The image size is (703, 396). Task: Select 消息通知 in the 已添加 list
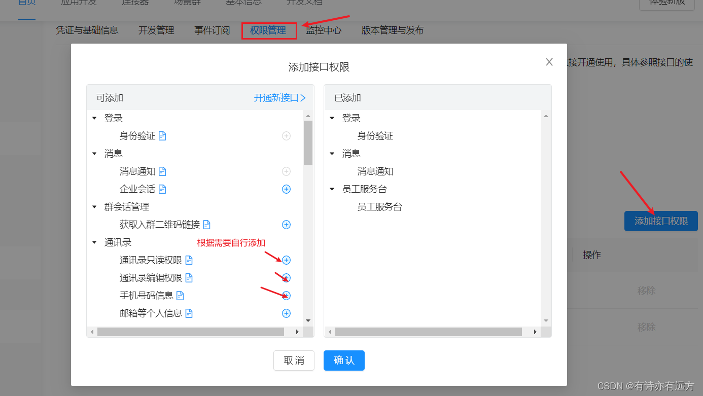(375, 171)
